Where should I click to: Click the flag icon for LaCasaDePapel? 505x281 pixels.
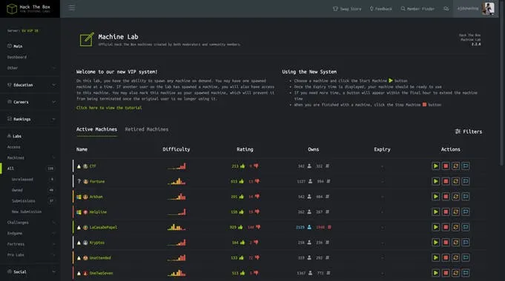[x=466, y=227]
